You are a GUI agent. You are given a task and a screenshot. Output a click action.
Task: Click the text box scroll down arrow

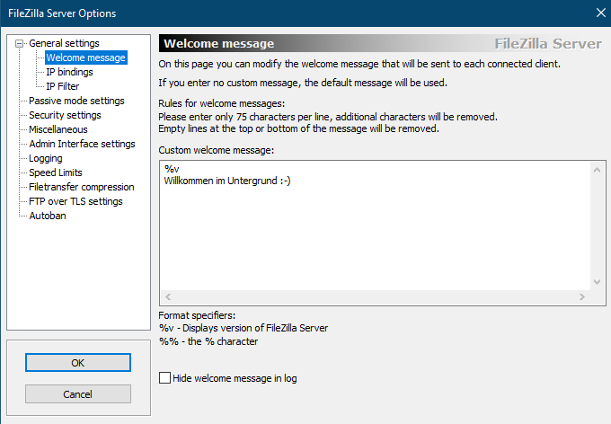pos(597,282)
